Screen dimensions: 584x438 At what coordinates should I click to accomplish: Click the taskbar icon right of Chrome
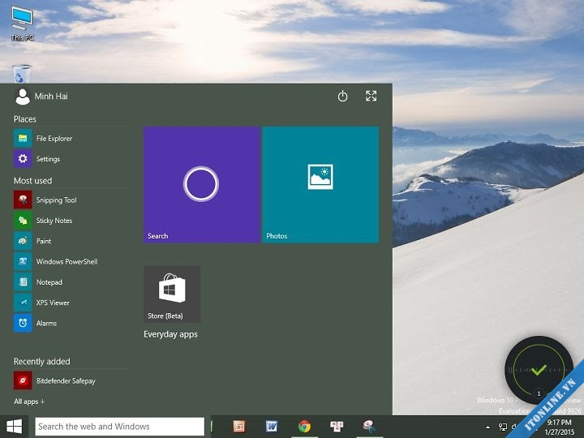tap(337, 427)
